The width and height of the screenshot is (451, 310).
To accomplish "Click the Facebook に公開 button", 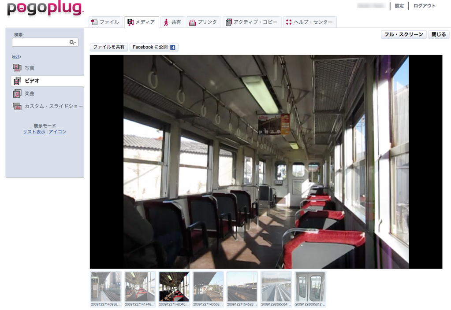I will (x=154, y=47).
